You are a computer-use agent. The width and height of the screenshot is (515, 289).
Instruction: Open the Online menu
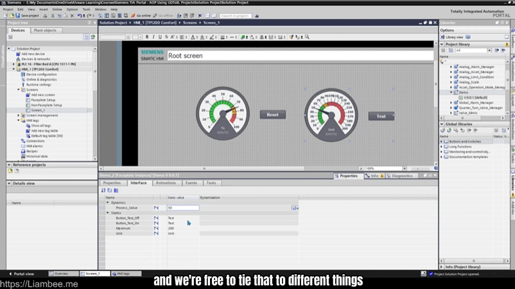click(57, 10)
